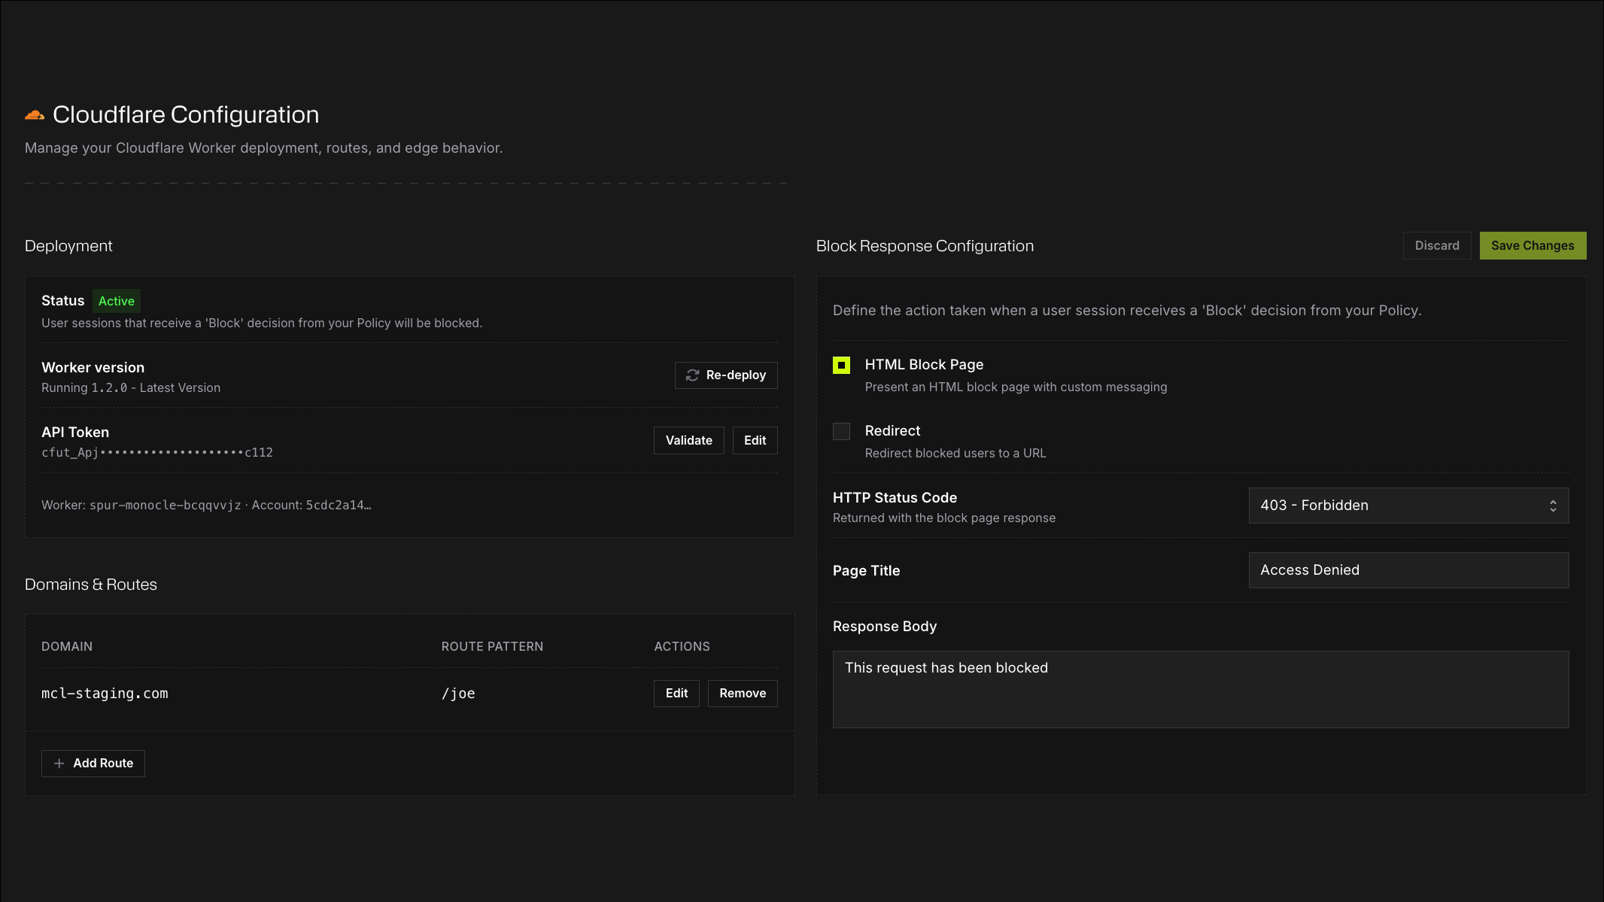1604x902 pixels.
Task: Click the ROUTE PATTERN column header
Action: pyautogui.click(x=492, y=647)
